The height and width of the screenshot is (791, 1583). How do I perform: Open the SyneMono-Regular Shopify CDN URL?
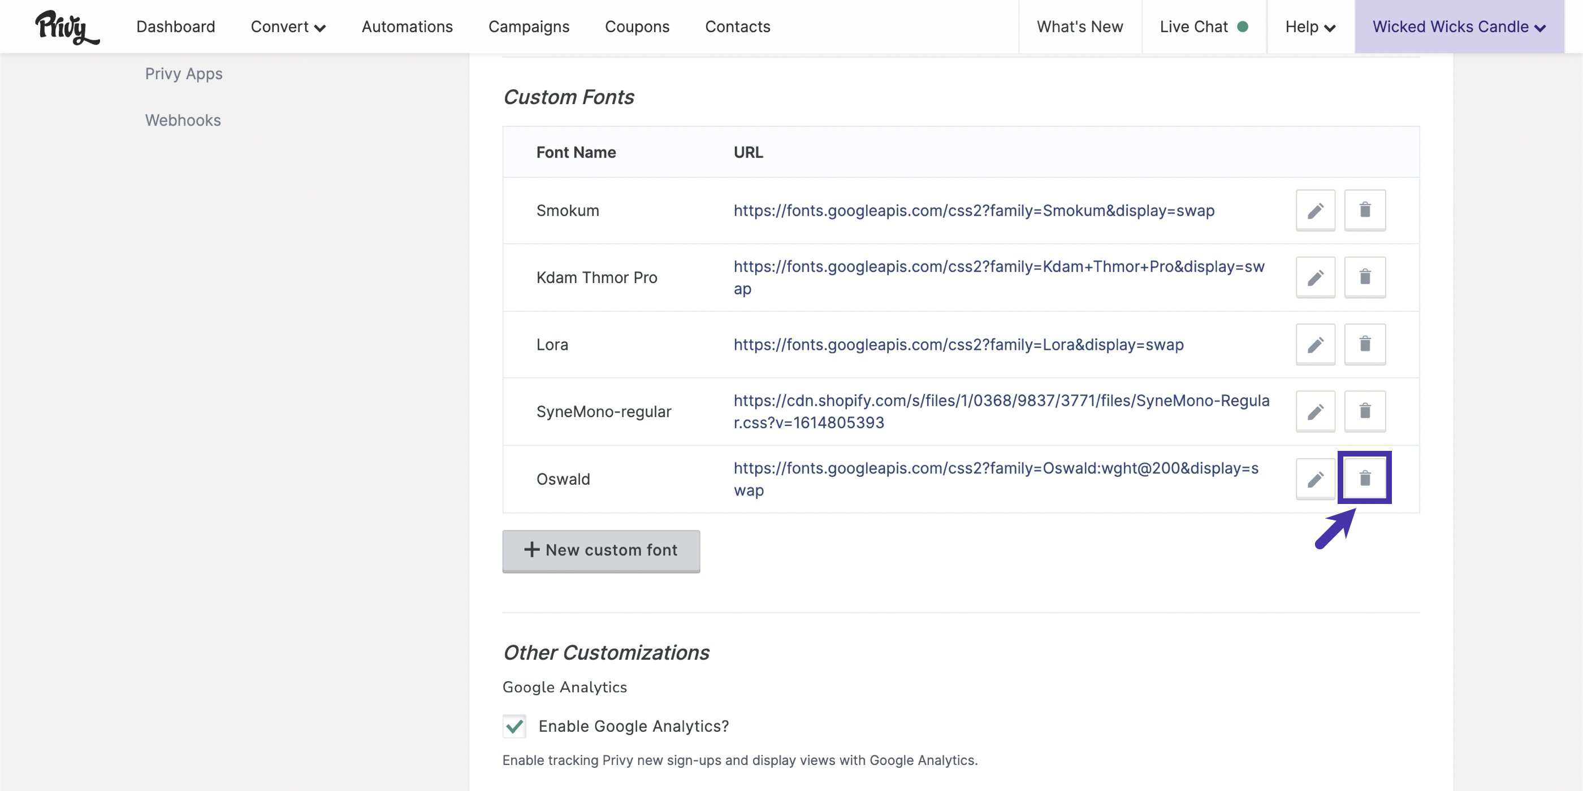(1002, 411)
